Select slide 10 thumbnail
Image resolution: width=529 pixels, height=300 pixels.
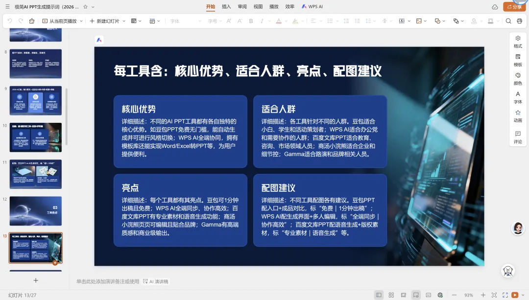point(35,137)
